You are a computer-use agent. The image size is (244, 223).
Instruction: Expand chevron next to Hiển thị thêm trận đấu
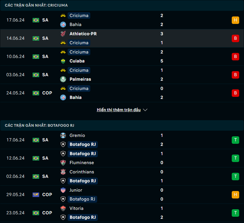tap(145, 110)
